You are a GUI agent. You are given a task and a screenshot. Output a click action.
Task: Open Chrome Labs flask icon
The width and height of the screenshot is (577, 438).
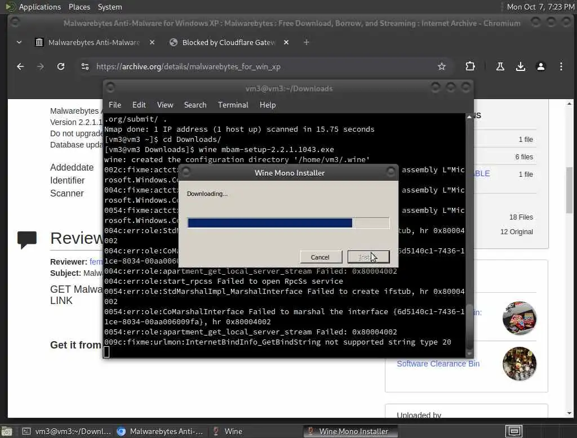pos(500,66)
